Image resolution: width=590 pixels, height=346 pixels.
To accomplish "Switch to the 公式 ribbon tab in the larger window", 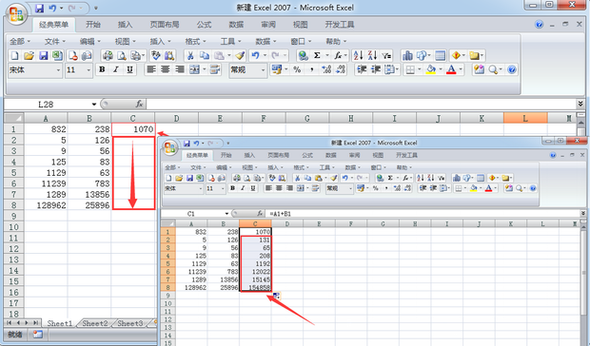I will pos(204,25).
